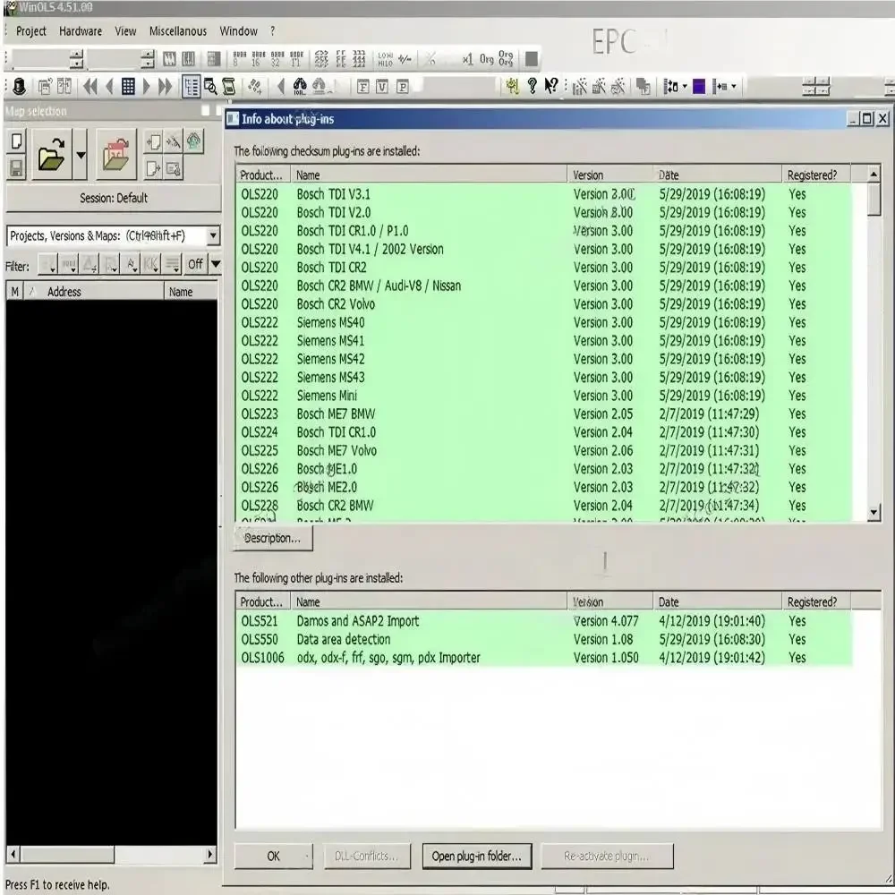This screenshot has width=895, height=895.
Task: Click the 32-bit data width icon
Action: click(x=277, y=59)
